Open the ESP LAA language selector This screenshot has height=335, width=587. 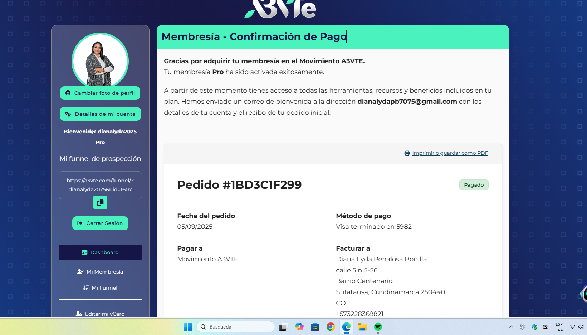(x=559, y=327)
